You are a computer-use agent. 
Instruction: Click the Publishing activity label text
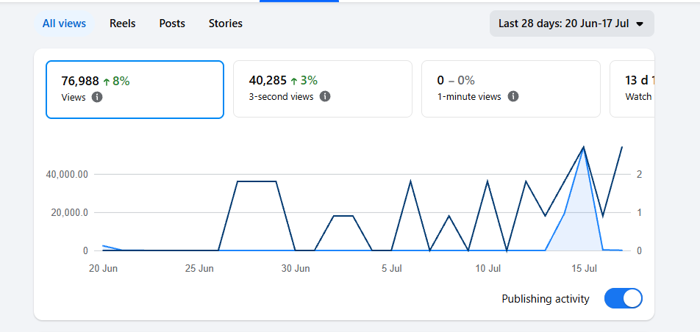[546, 299]
